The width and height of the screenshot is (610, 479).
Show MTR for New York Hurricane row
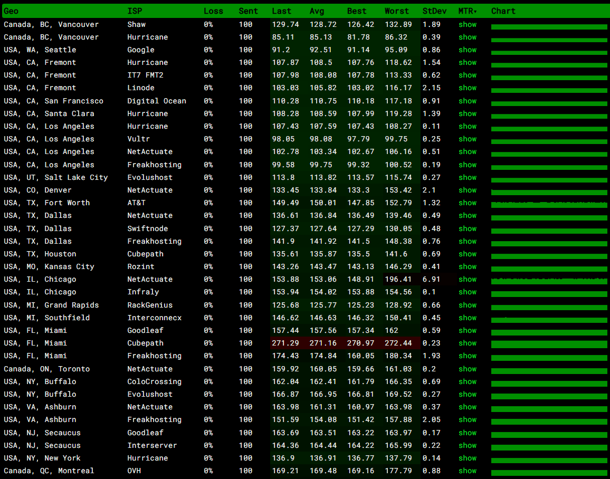(x=467, y=458)
